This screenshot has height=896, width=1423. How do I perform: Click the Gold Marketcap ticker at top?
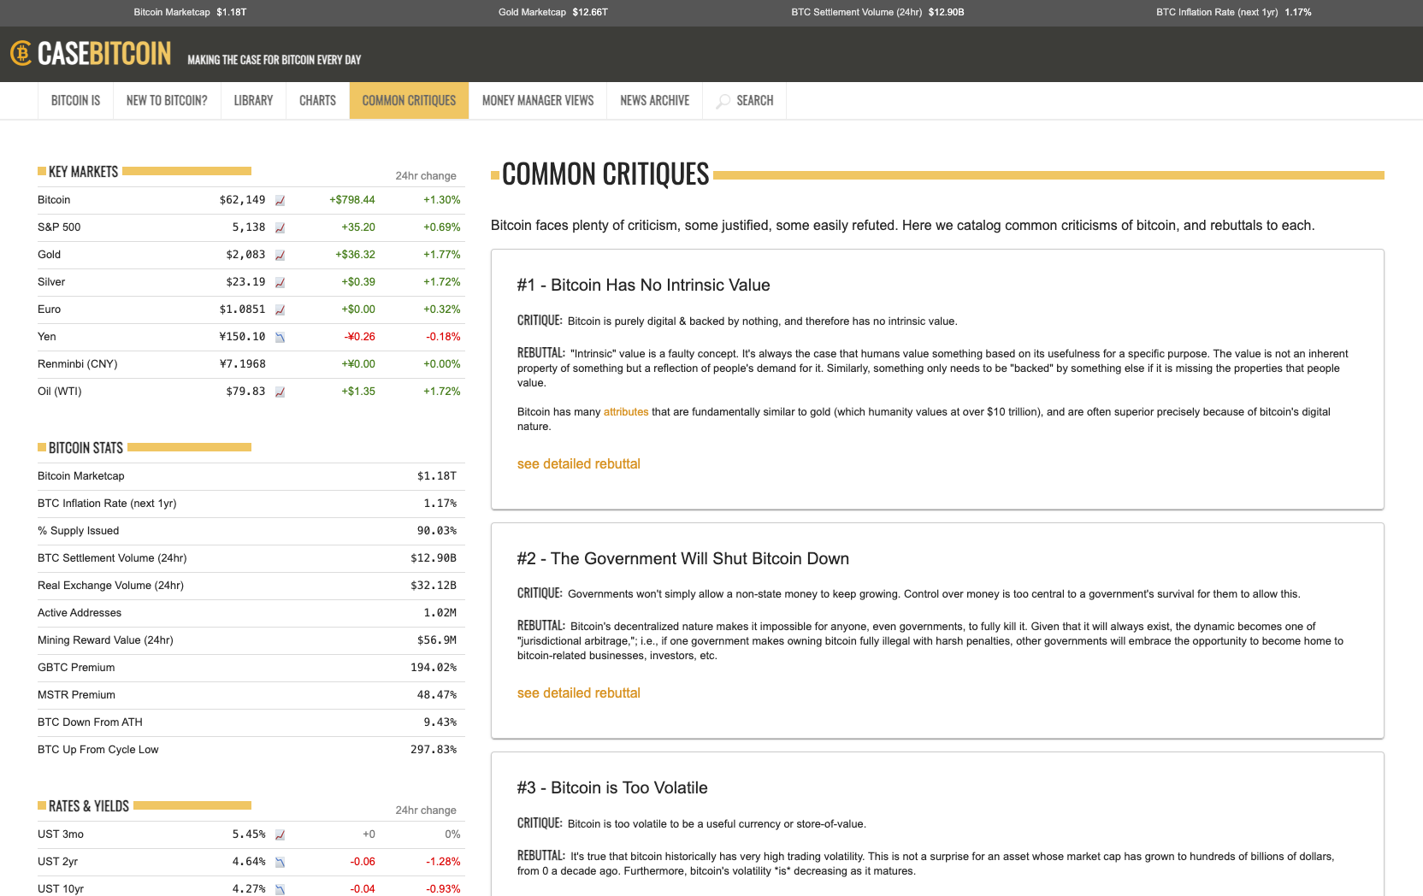coord(553,12)
